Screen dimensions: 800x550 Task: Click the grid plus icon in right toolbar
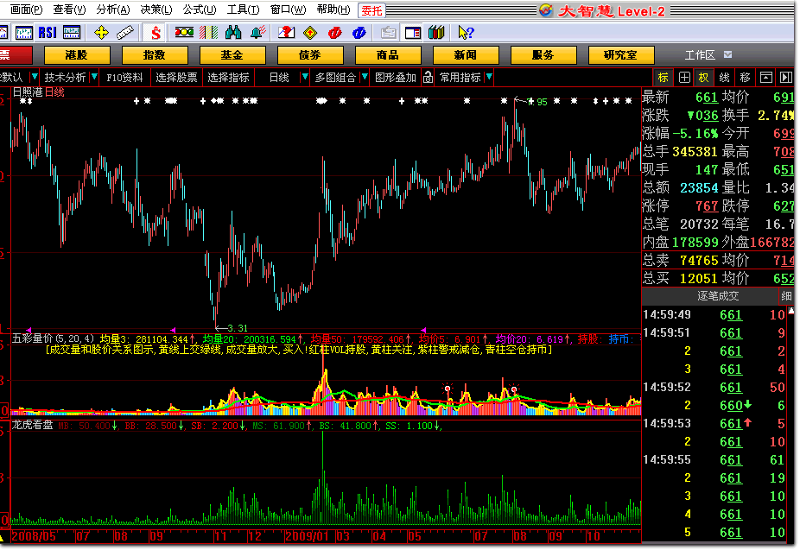coord(684,78)
